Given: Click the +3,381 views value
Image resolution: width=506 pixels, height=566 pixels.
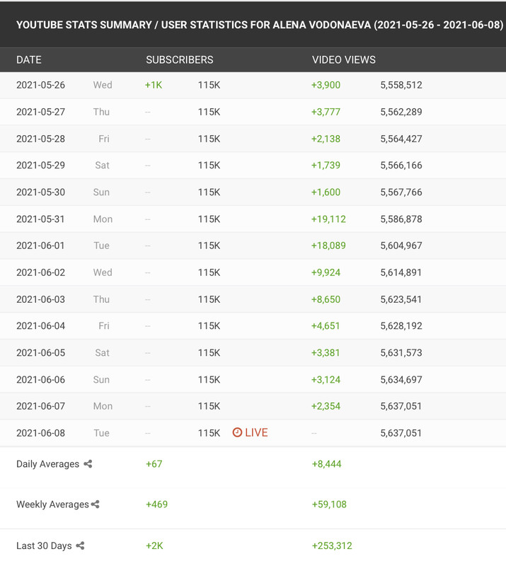Looking at the screenshot, I should [x=326, y=352].
